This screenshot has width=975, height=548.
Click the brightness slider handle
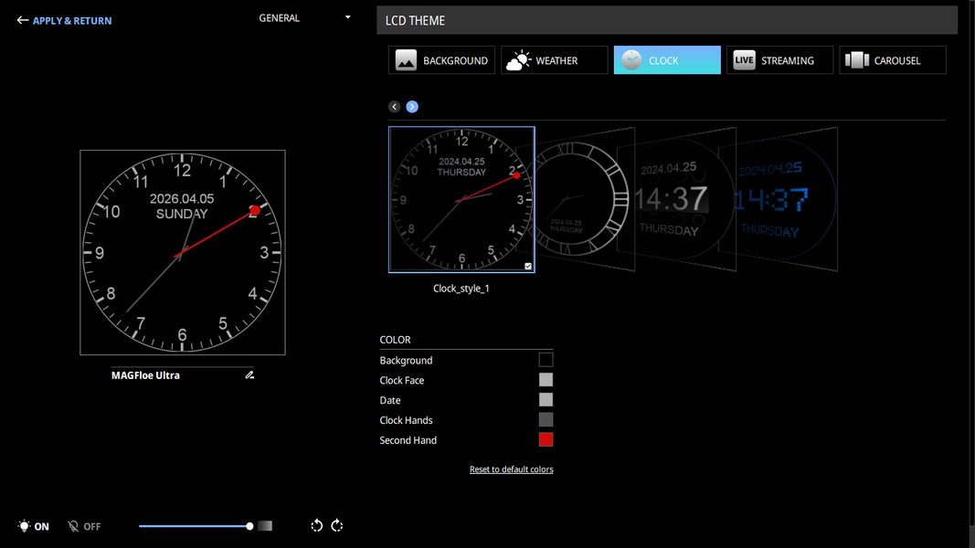point(249,526)
